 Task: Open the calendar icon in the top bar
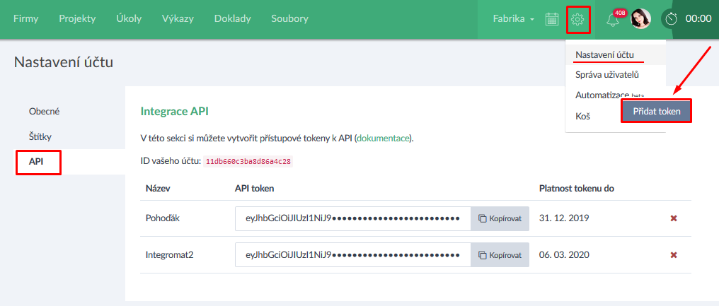click(x=552, y=19)
